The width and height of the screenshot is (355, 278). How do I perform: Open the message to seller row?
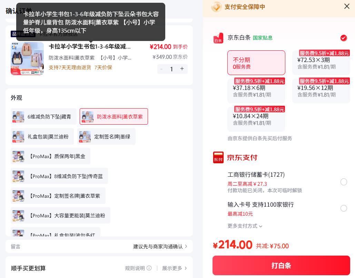(x=99, y=246)
